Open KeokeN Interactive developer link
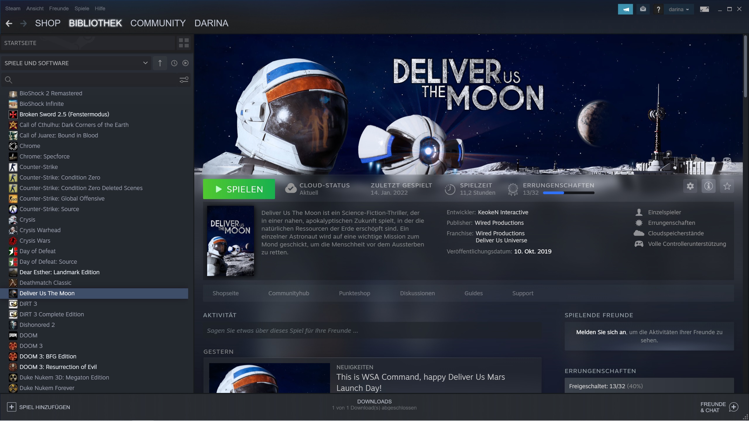The image size is (749, 421). click(x=503, y=212)
